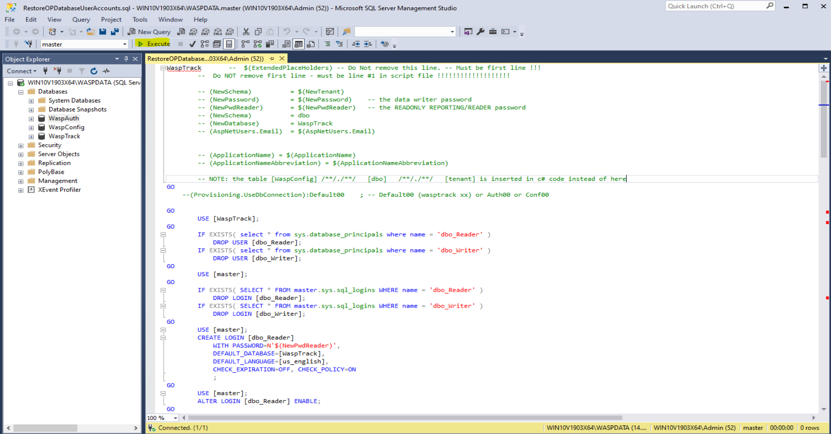Screen dimensions: 831x434
Task: Click the Save All icon
Action: coord(114,32)
